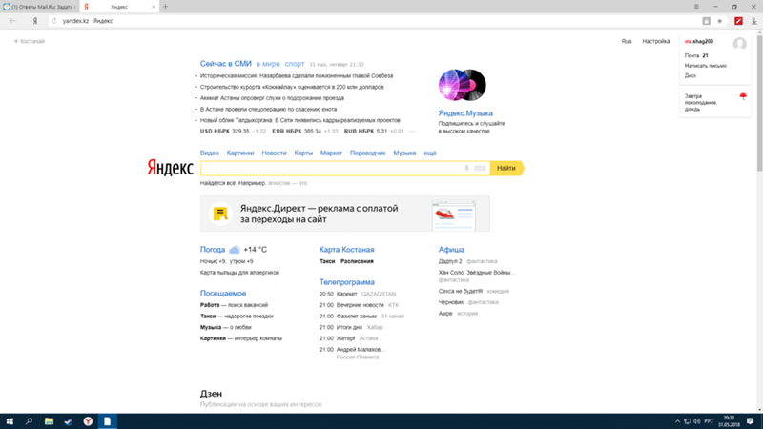Open Диск link in account panel
The height and width of the screenshot is (429, 763).
point(691,75)
